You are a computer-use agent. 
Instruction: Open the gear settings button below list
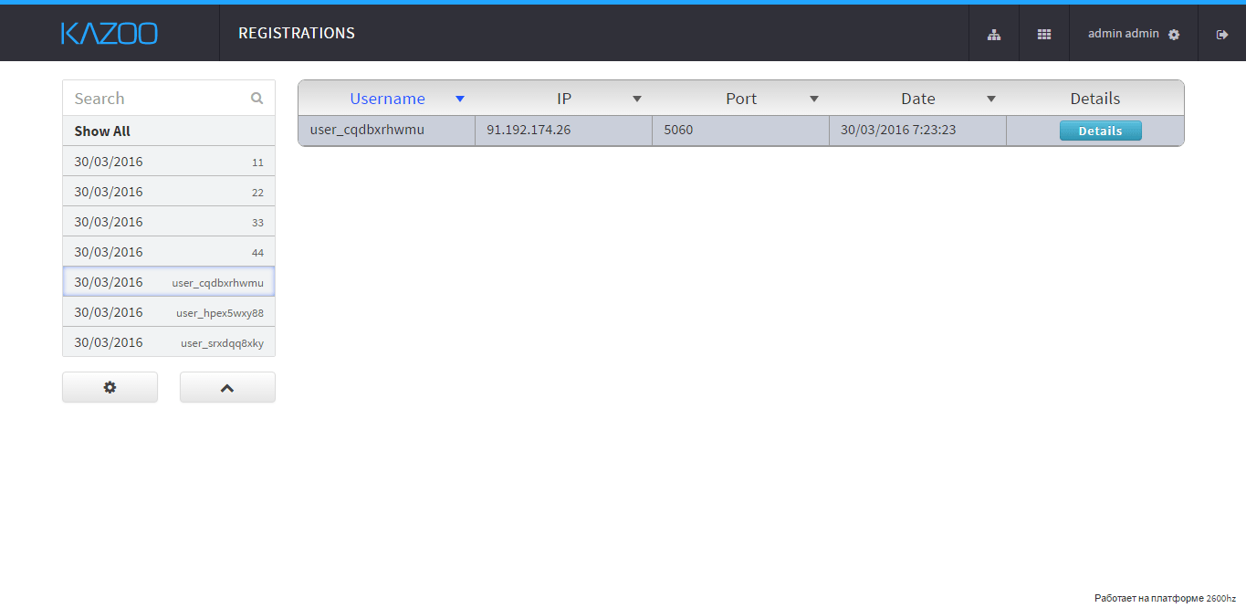tap(110, 387)
